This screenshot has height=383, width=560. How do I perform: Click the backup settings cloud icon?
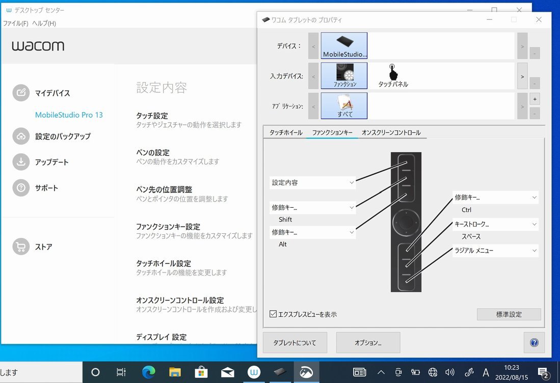21,136
